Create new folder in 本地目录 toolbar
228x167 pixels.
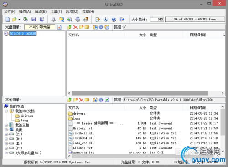[76, 100]
